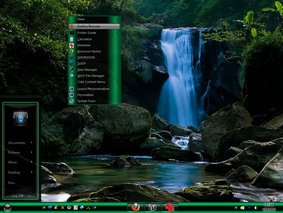This screenshot has height=213, width=283.
Task: Click Run... in the Start menu
Action: point(12,183)
